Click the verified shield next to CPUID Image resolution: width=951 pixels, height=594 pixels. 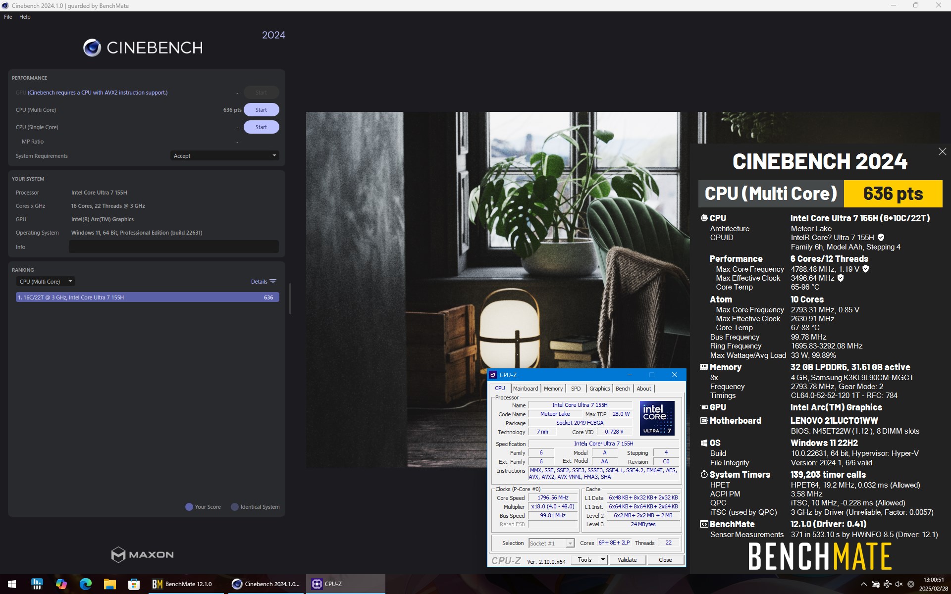click(881, 238)
